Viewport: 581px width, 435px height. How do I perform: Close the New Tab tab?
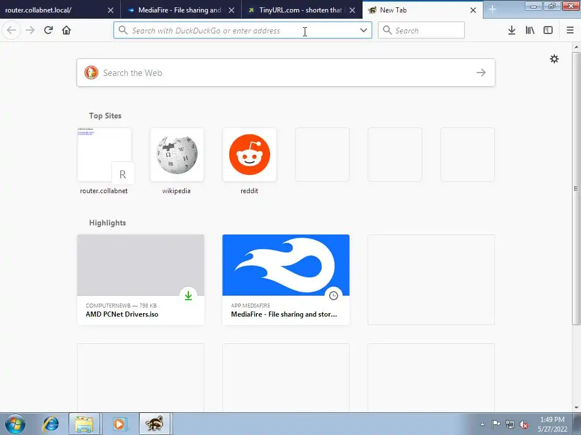(473, 10)
